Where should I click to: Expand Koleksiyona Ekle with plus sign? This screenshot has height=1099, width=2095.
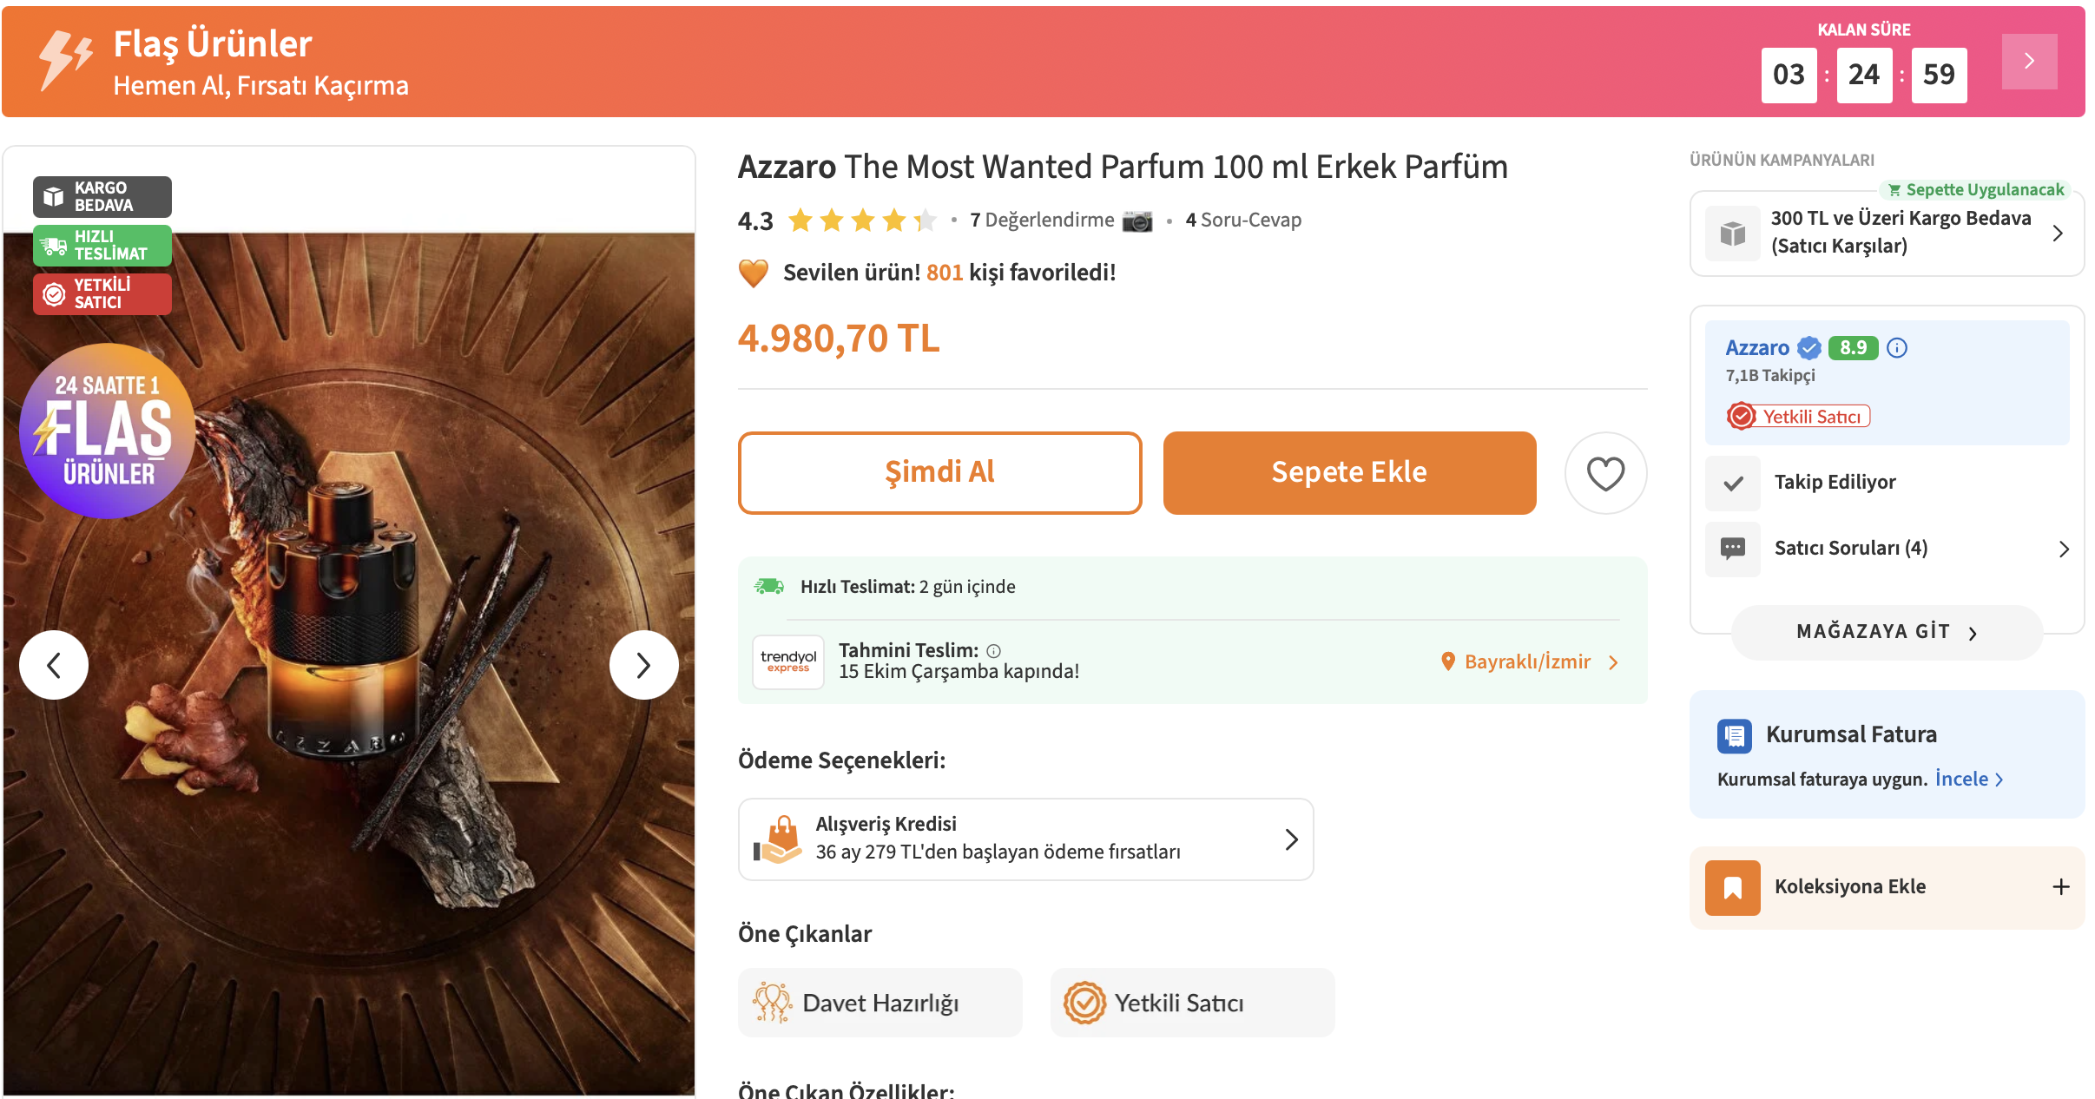click(2060, 887)
